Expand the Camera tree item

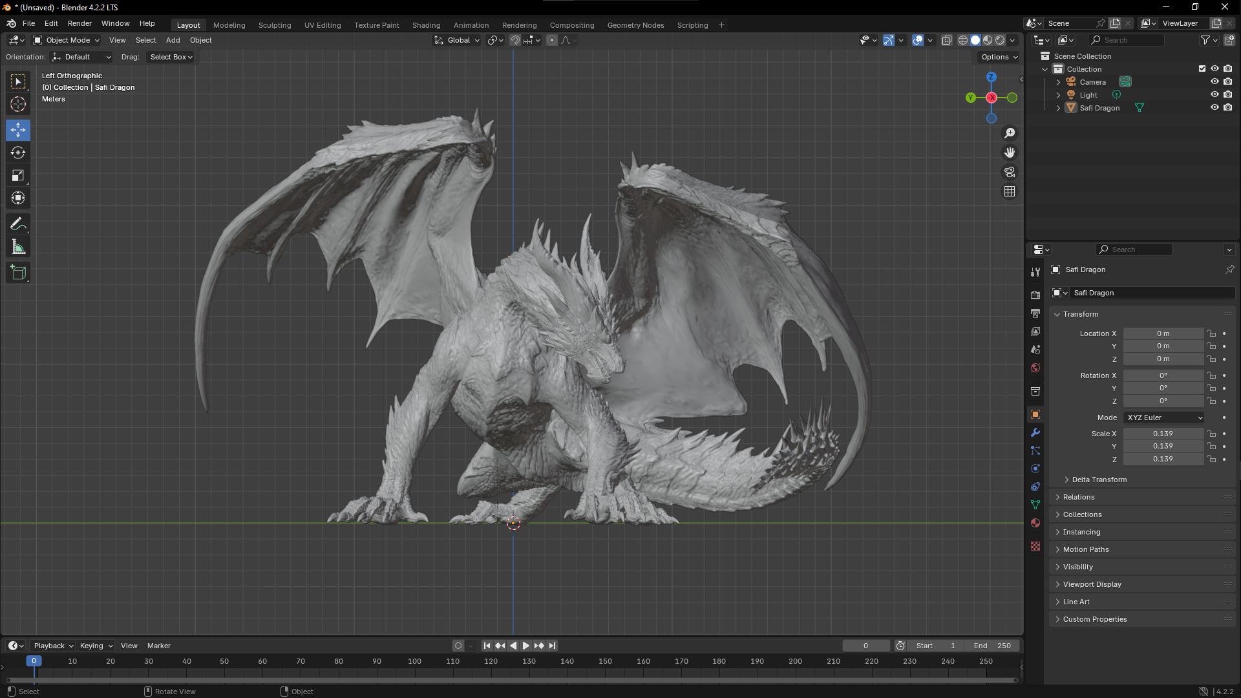(1058, 82)
